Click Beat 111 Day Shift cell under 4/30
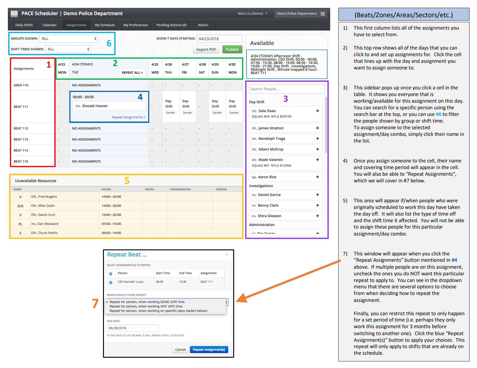The width and height of the screenshot is (477, 368). (234, 107)
